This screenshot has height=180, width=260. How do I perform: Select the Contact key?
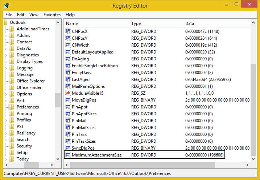click(x=24, y=42)
